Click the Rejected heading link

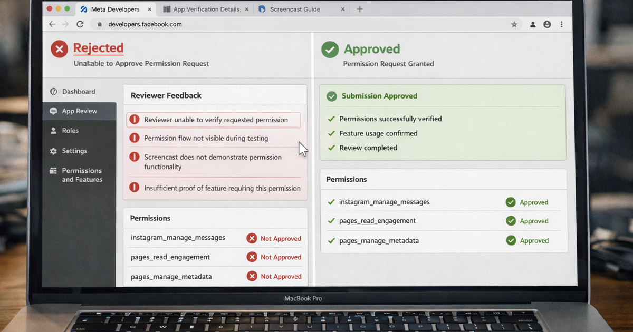click(x=98, y=48)
